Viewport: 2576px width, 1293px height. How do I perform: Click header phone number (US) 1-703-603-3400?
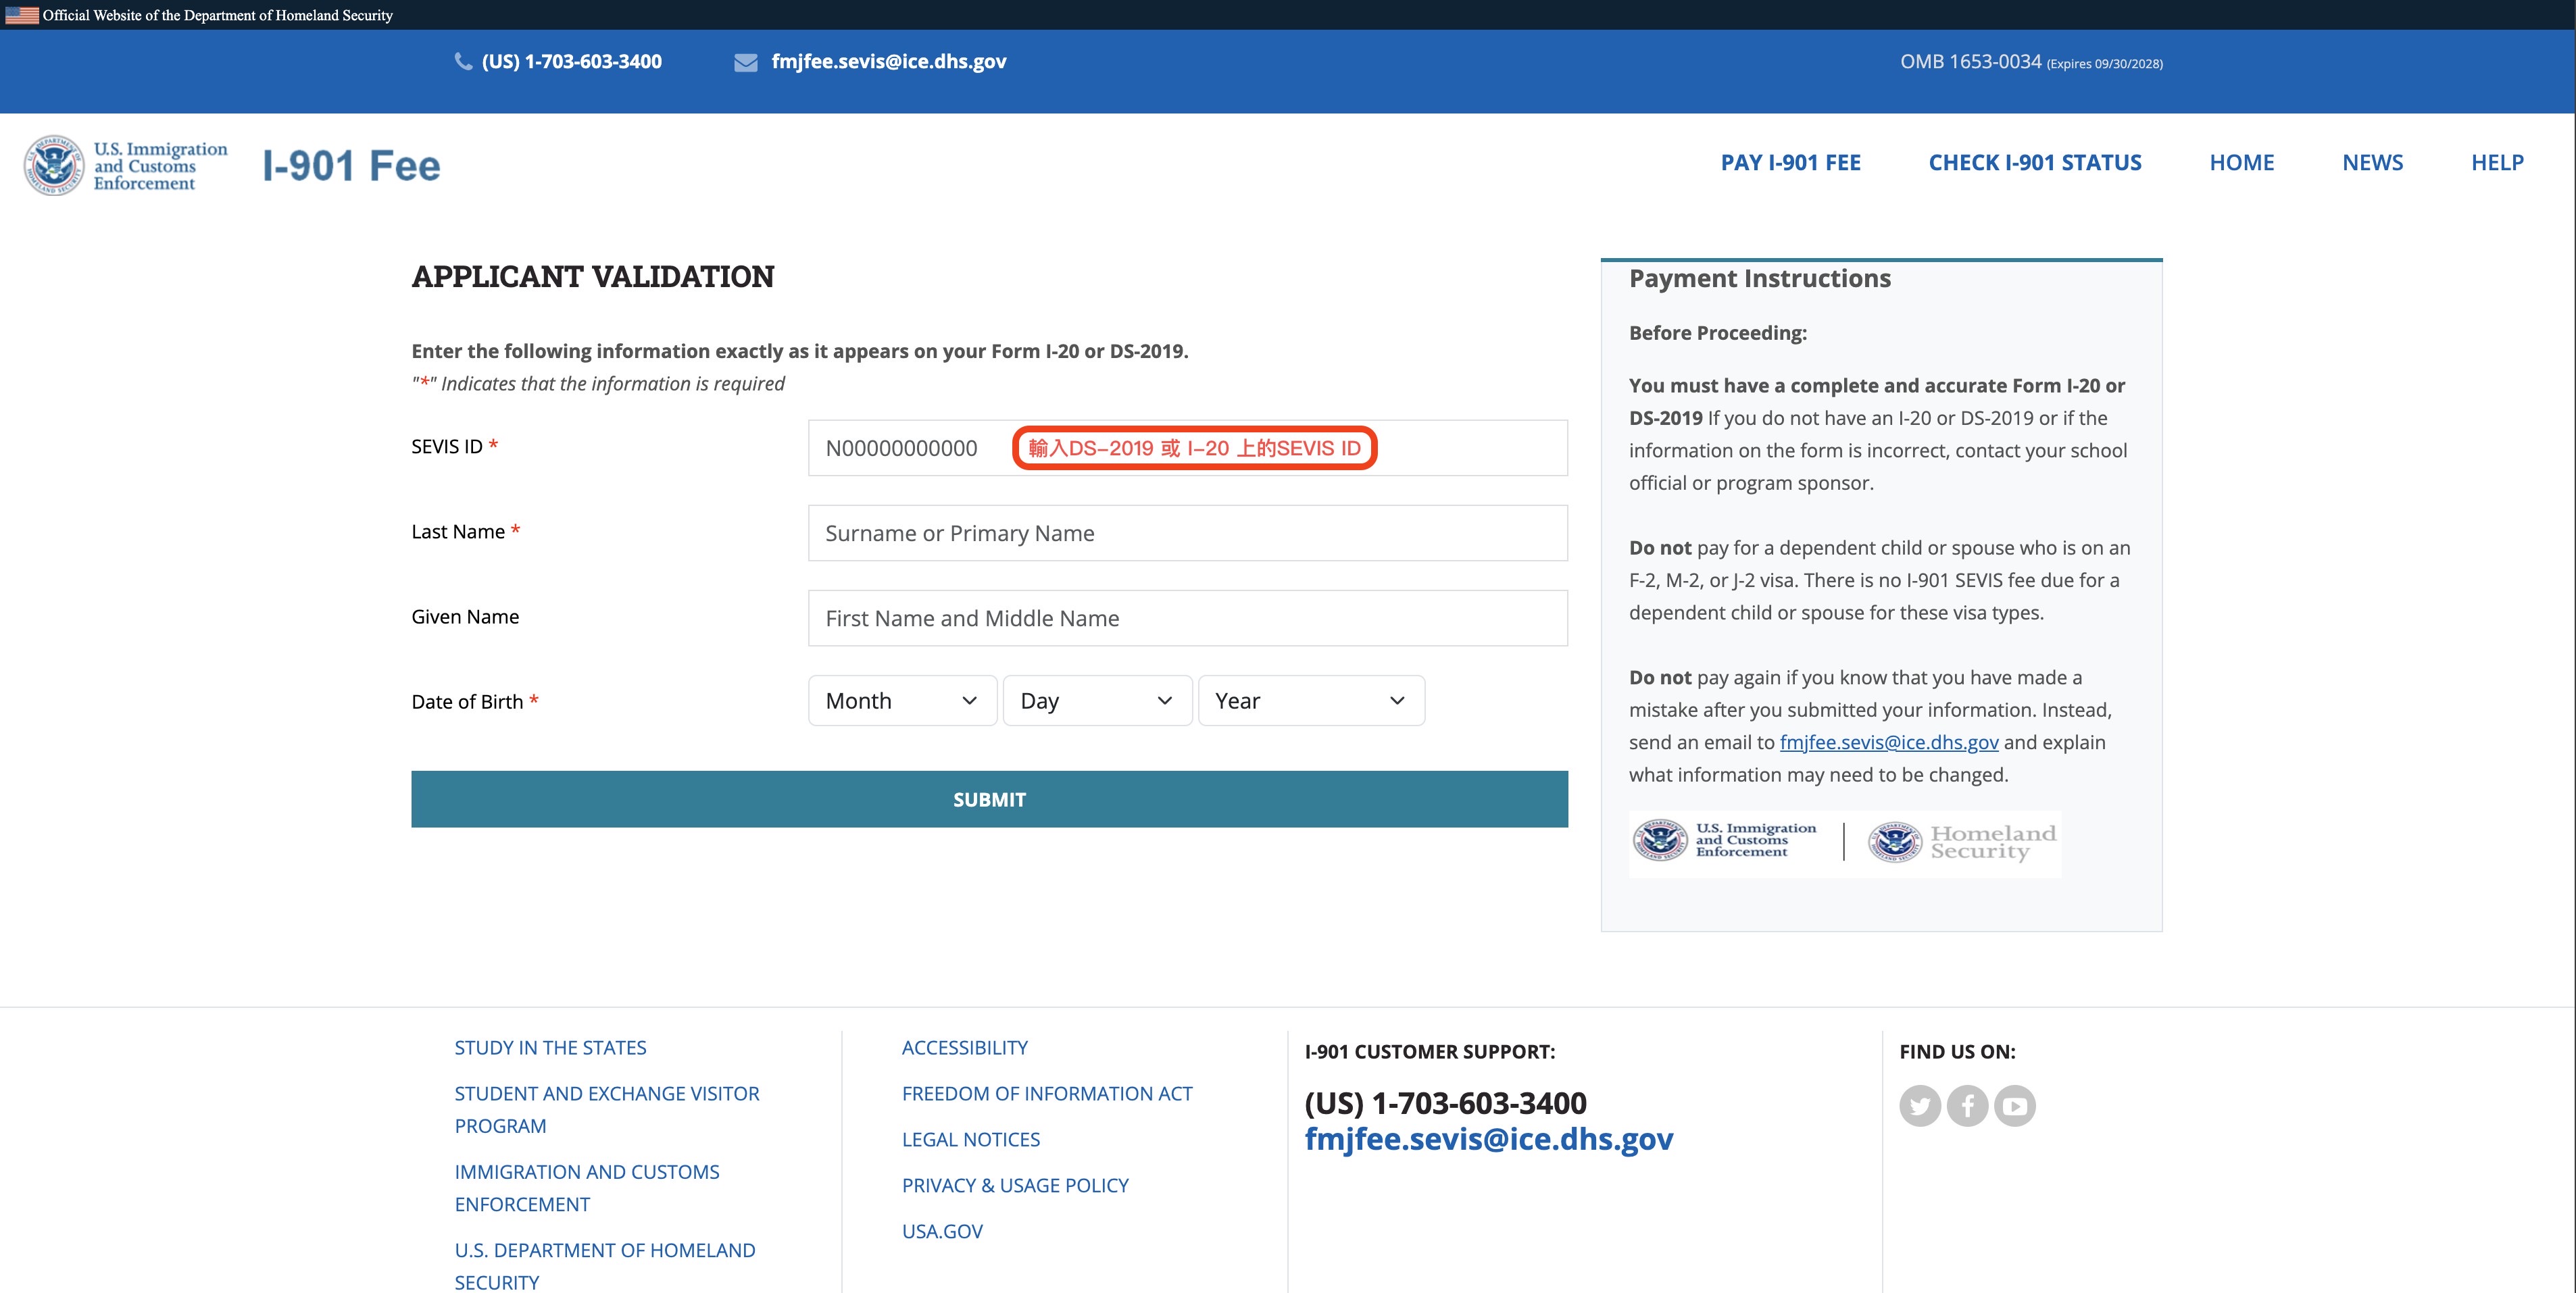pyautogui.click(x=571, y=62)
